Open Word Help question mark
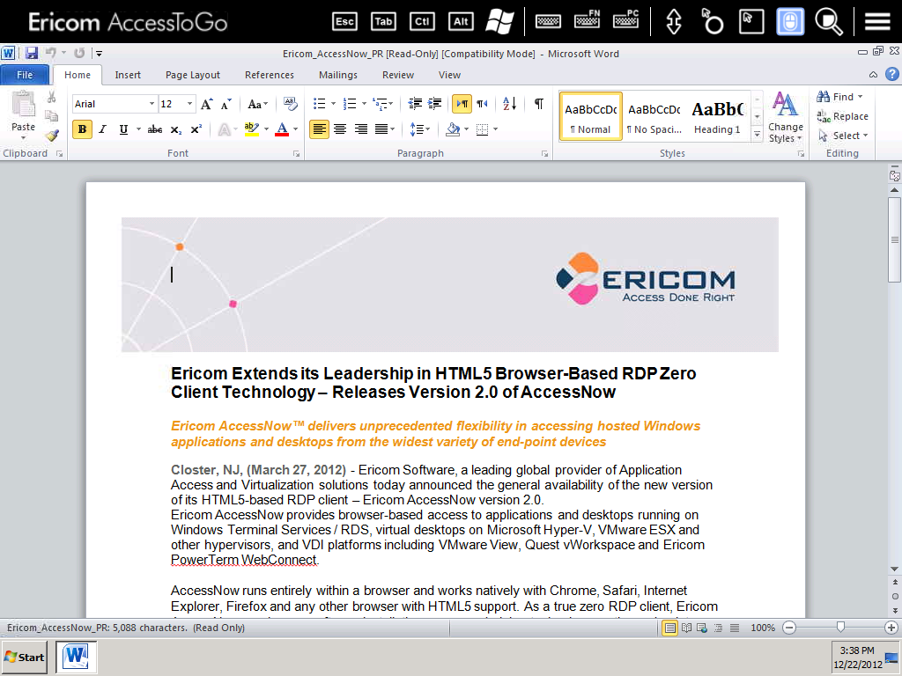This screenshot has height=676, width=902. tap(891, 74)
